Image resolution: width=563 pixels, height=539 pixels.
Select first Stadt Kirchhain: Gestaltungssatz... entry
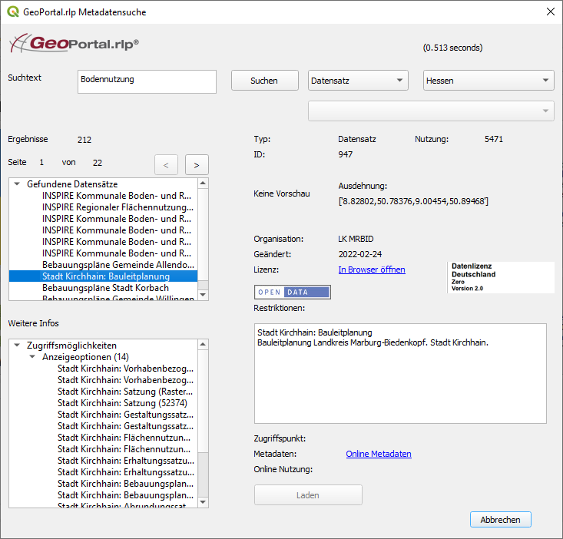coord(126,415)
